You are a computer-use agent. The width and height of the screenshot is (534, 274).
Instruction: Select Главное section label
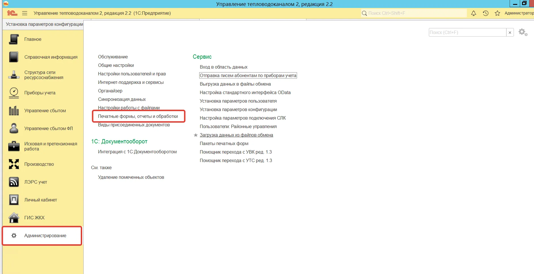click(33, 39)
